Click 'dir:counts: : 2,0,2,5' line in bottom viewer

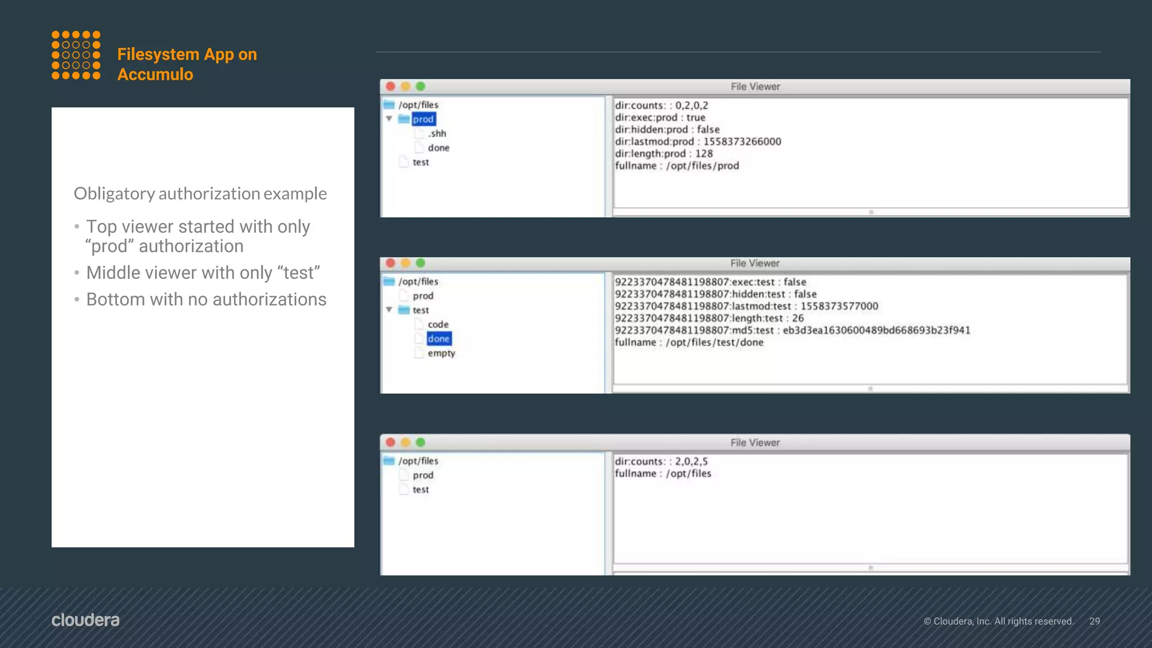point(661,461)
